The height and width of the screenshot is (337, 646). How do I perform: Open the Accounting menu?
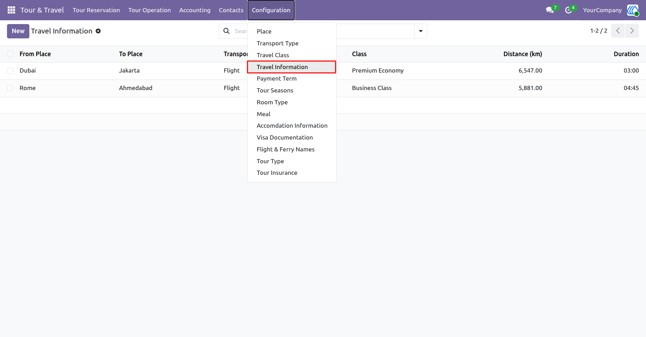point(195,10)
